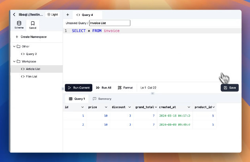The height and width of the screenshot is (162, 250).
Task: Open the Summary results tab
Action: point(102,99)
